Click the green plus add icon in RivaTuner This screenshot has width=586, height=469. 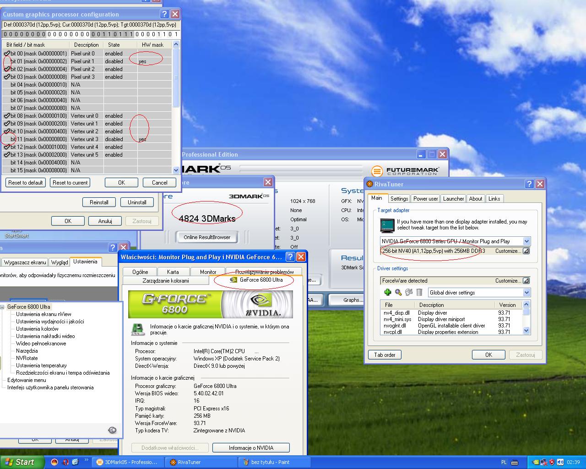[x=388, y=292]
